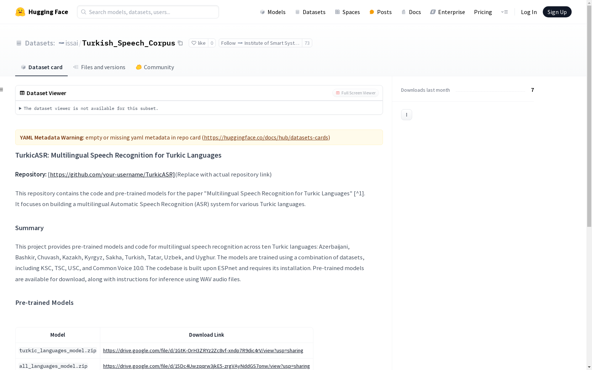Screen dimensions: 592x370
Task: Open Spaces in the top navigation
Action: 347,12
